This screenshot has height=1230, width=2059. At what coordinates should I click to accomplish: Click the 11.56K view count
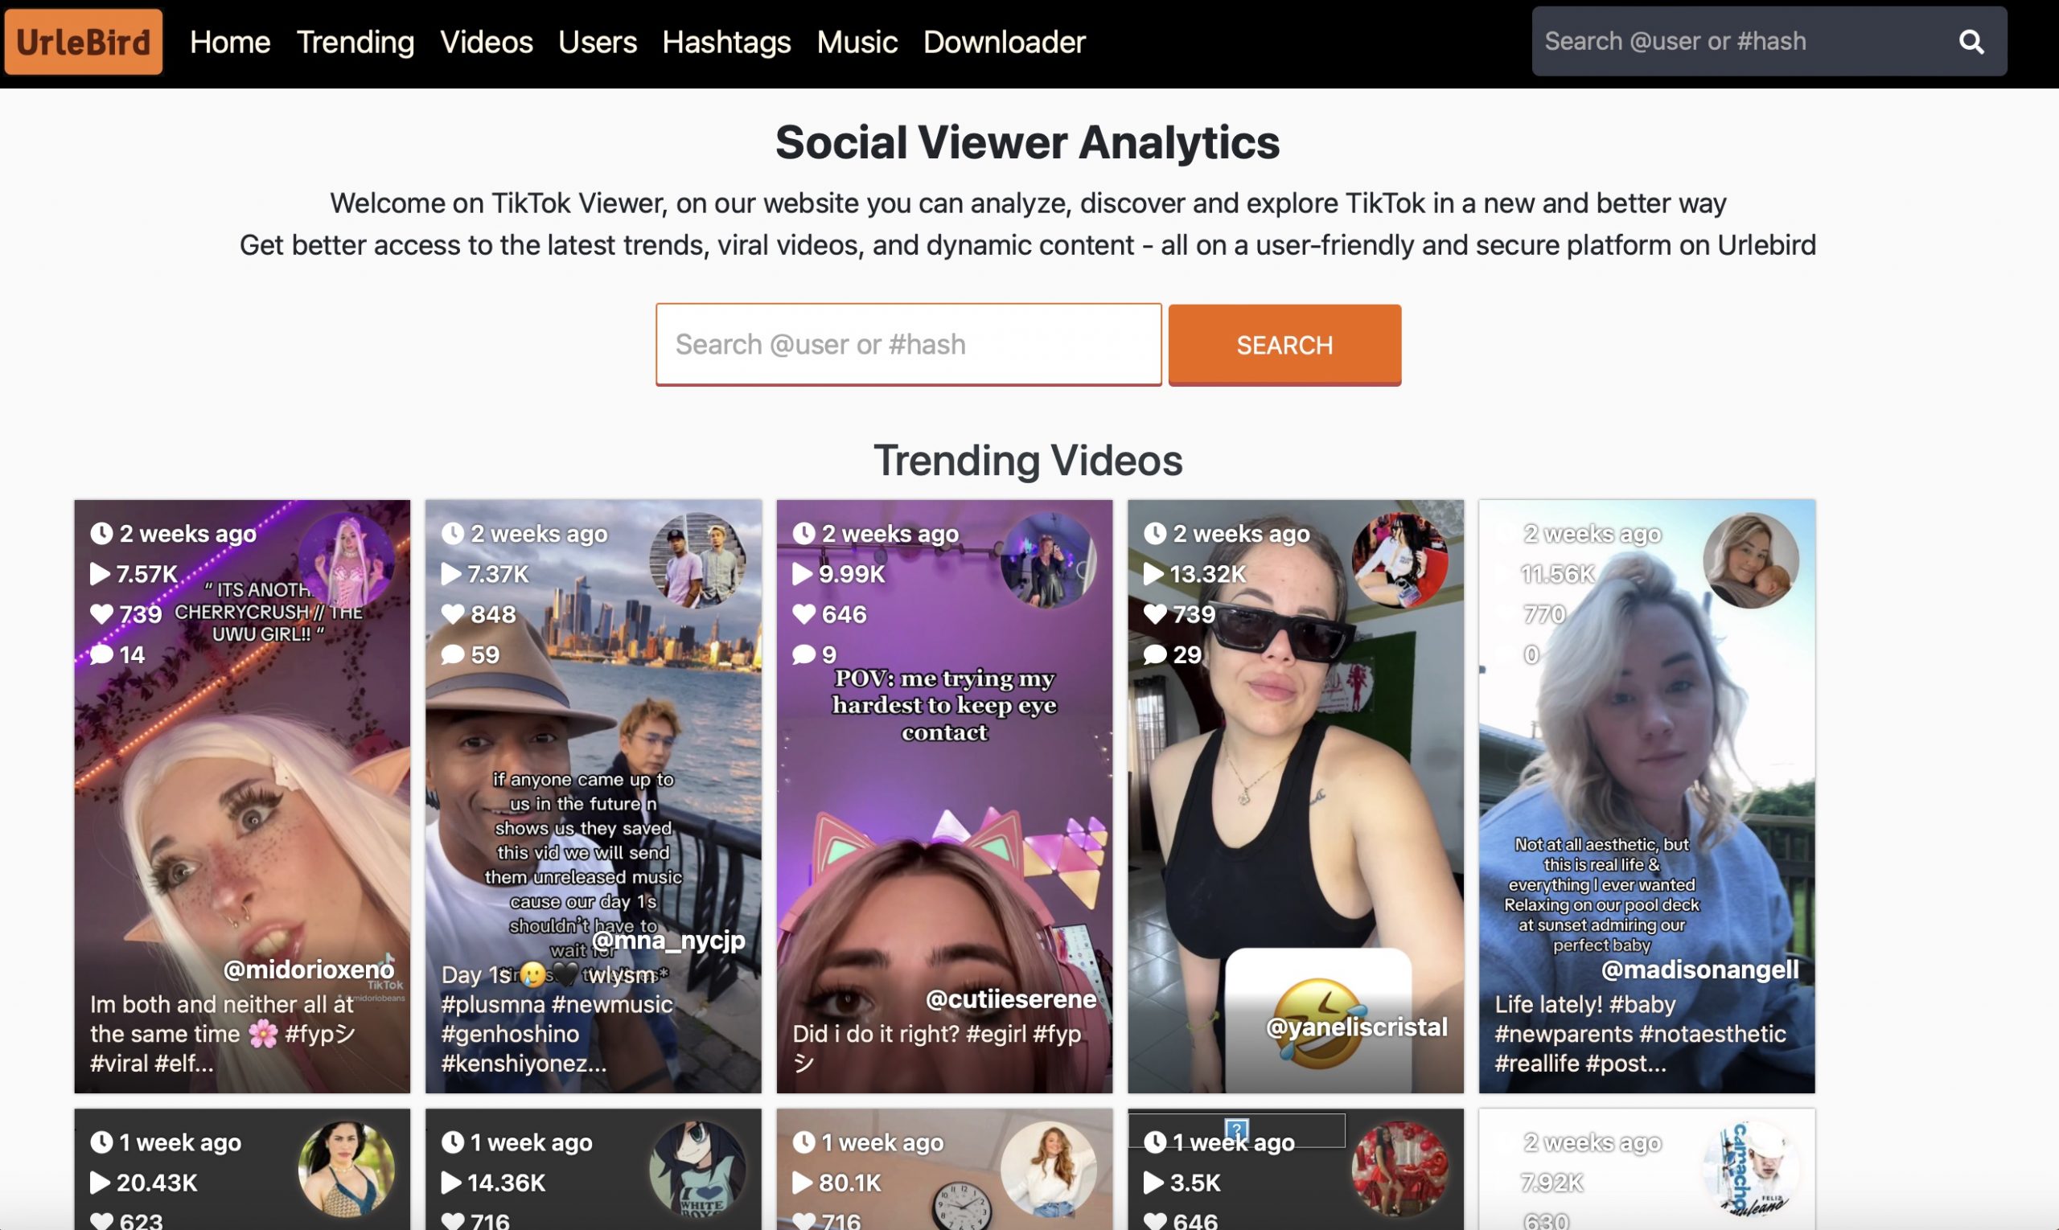(1557, 573)
